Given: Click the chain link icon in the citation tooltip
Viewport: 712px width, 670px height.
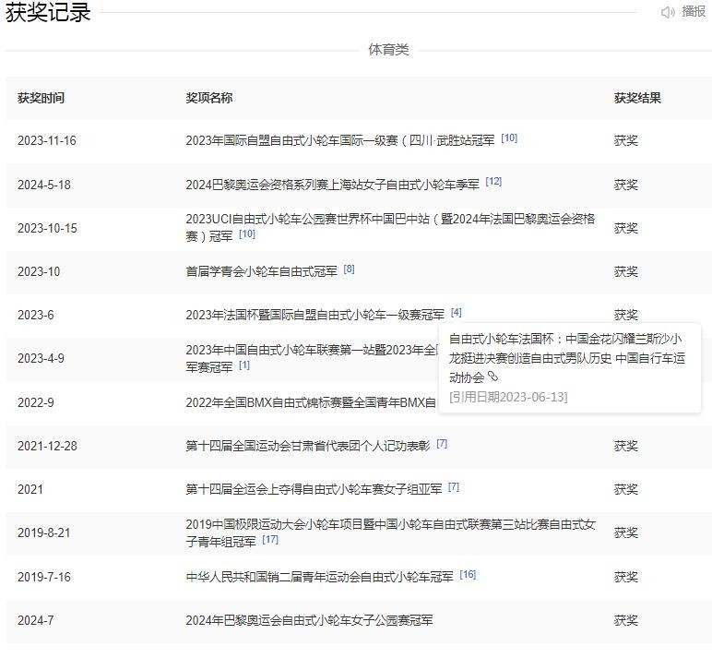Looking at the screenshot, I should tap(493, 377).
